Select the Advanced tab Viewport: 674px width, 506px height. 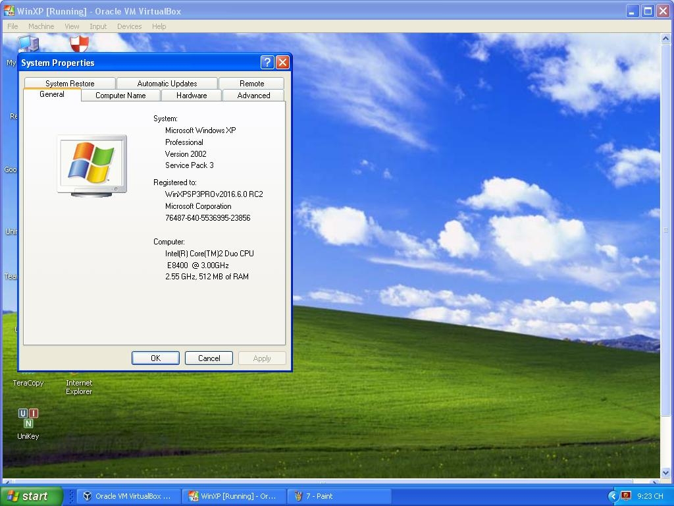tap(253, 96)
